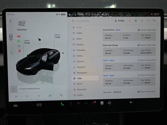Tap the 20% battery indicator
The height and width of the screenshot is (125, 167).
[x=61, y=14]
